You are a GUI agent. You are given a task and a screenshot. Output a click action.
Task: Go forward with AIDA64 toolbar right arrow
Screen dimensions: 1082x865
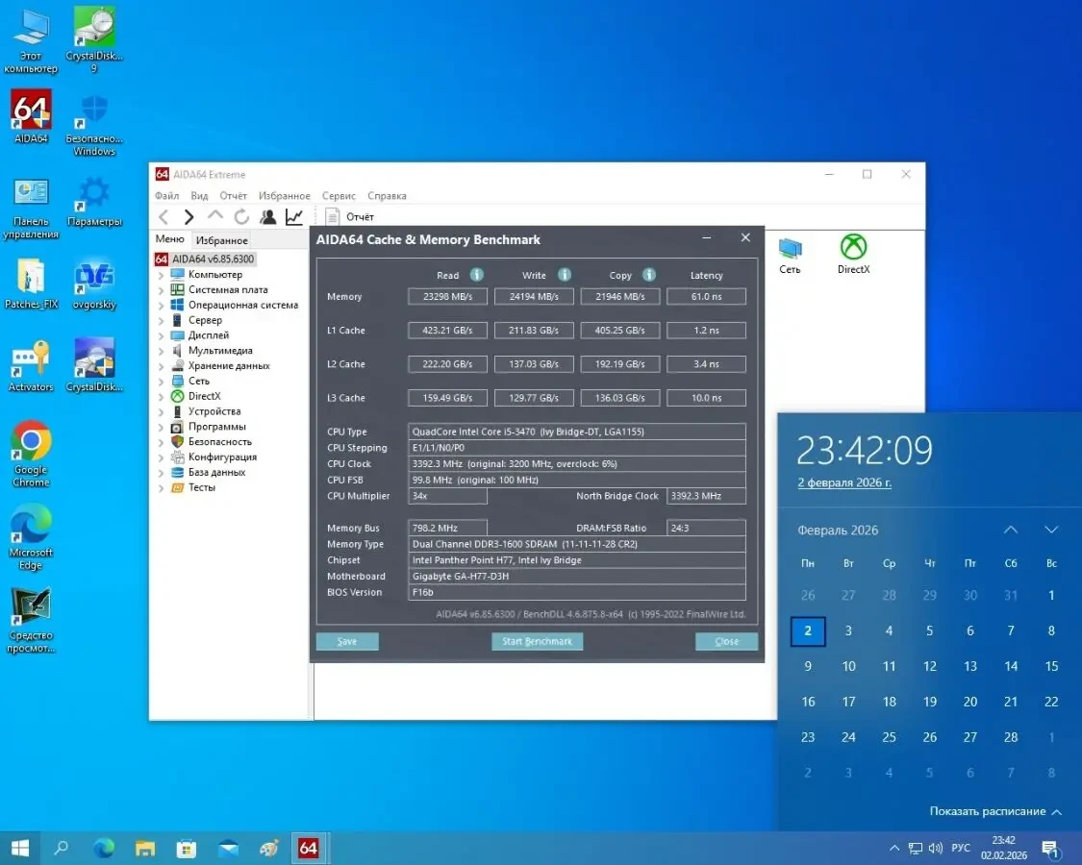tap(189, 216)
